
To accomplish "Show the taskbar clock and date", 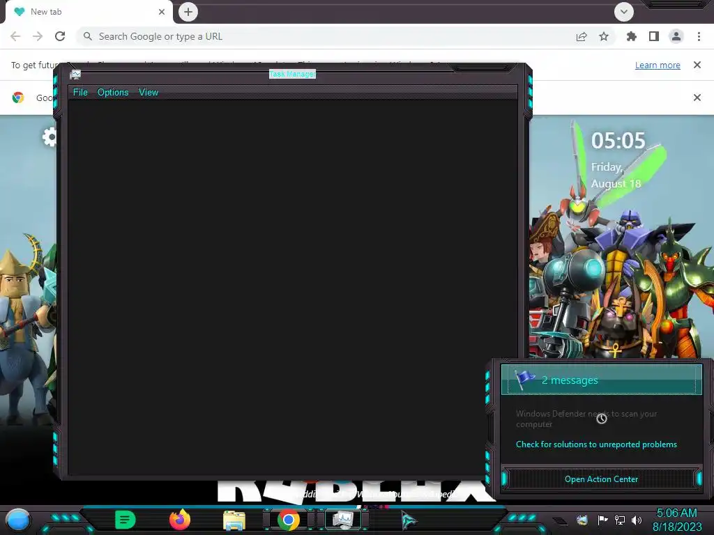I will pos(677,520).
